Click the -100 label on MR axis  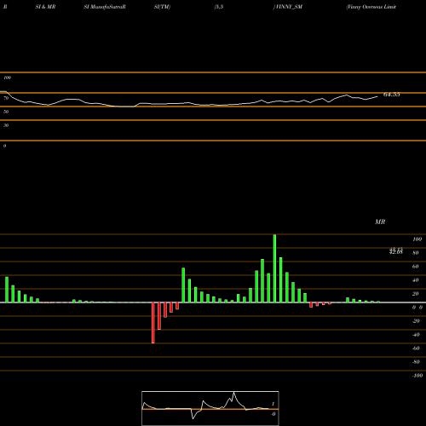417,376
